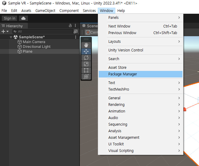
Task: Choose Previous Window menu entry
Action: pos(140,33)
